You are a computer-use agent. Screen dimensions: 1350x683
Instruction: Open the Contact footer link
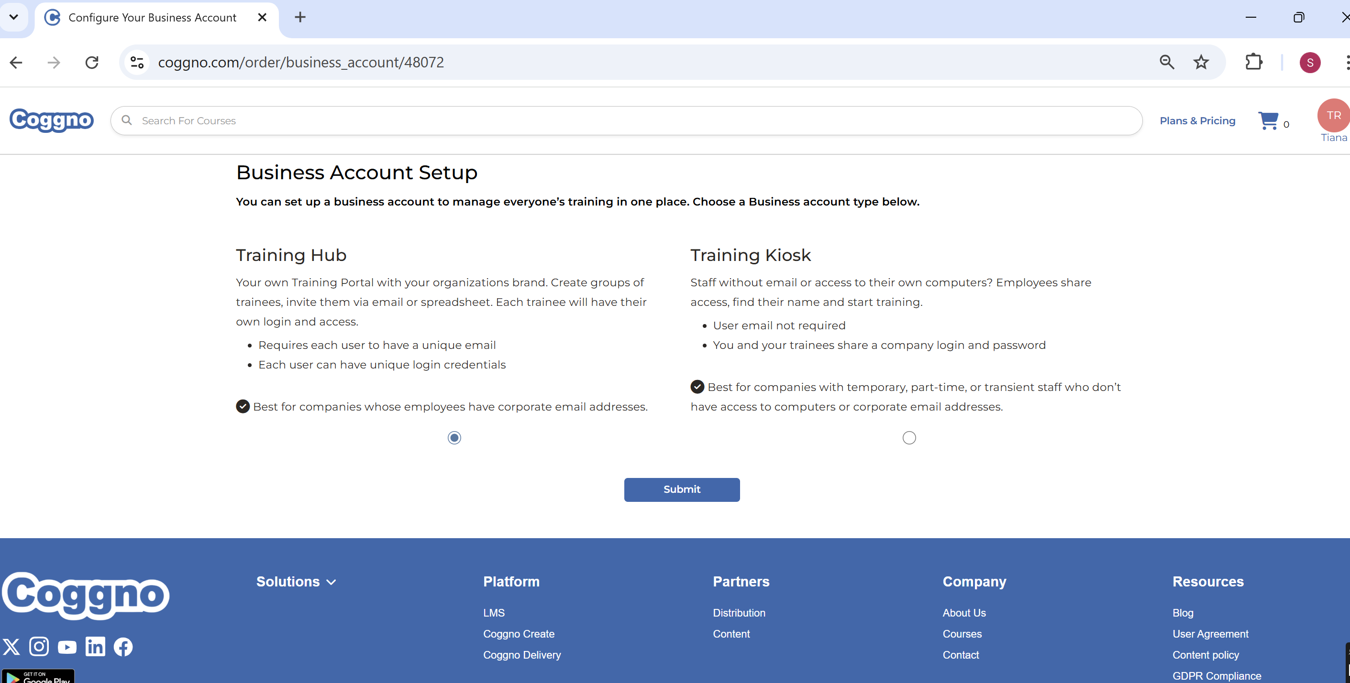[x=961, y=655]
